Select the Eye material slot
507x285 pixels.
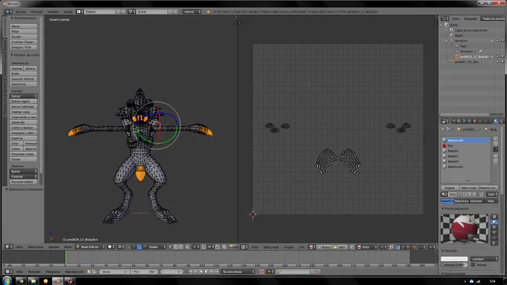[x=465, y=146]
